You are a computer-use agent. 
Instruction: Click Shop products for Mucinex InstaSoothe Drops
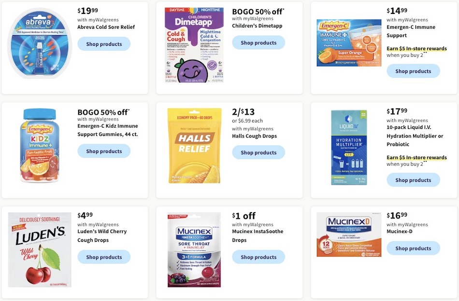pos(258,257)
